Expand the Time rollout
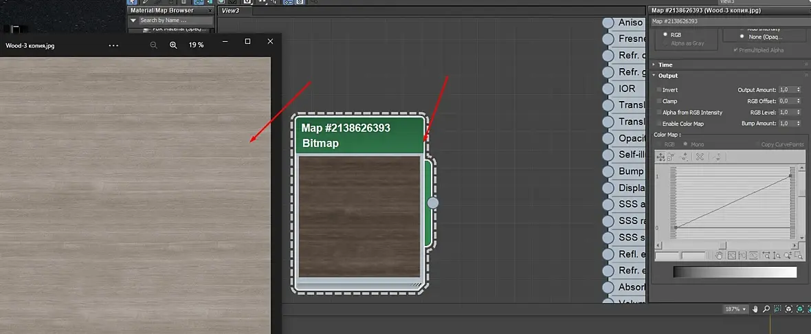The height and width of the screenshot is (334, 811). coord(665,65)
